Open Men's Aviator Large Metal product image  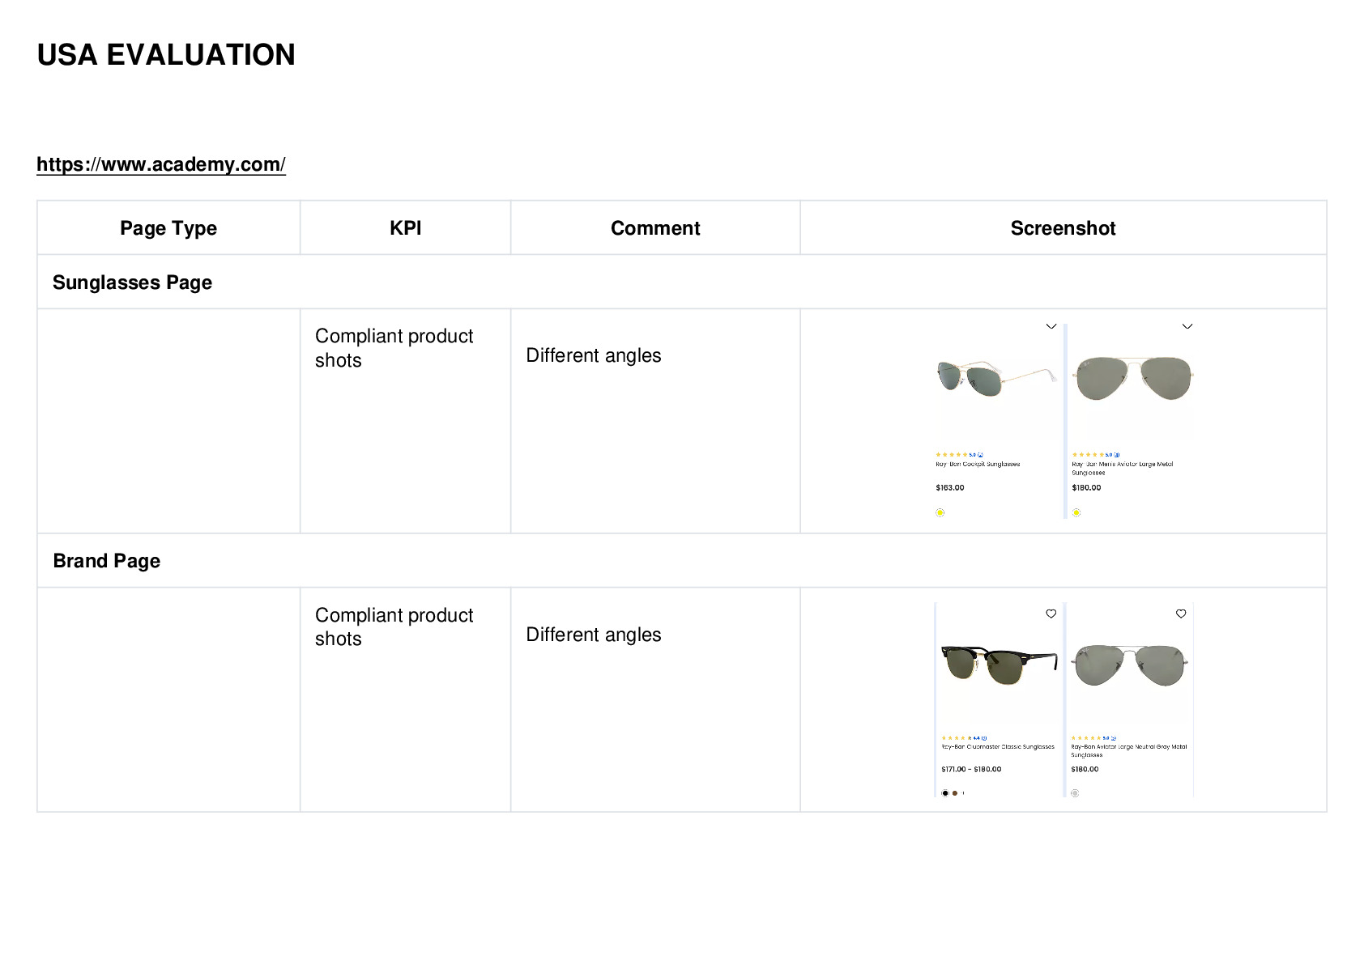click(x=1133, y=379)
